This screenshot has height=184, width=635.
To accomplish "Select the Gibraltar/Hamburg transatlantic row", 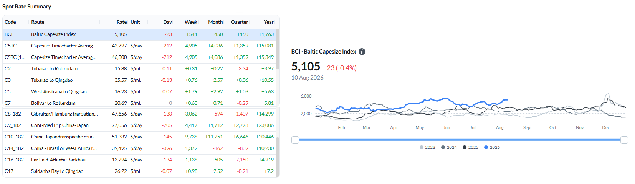I will tap(139, 114).
